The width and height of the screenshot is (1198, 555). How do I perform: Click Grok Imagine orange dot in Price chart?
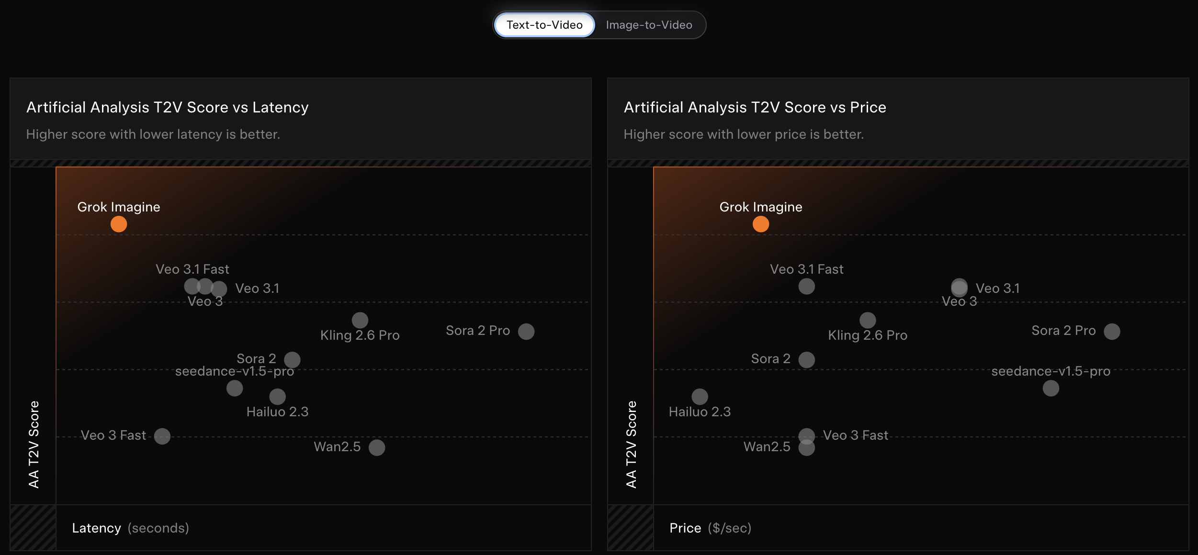(x=761, y=224)
